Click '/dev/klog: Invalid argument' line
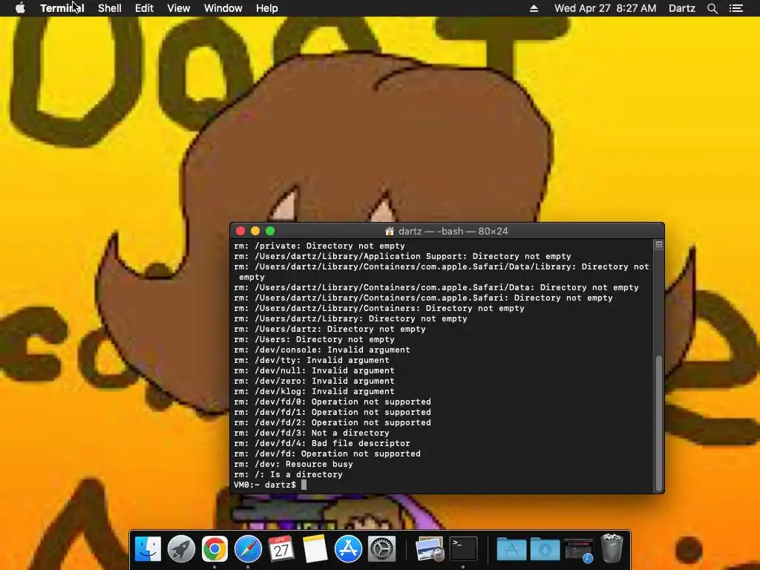The width and height of the screenshot is (760, 570). tap(314, 391)
